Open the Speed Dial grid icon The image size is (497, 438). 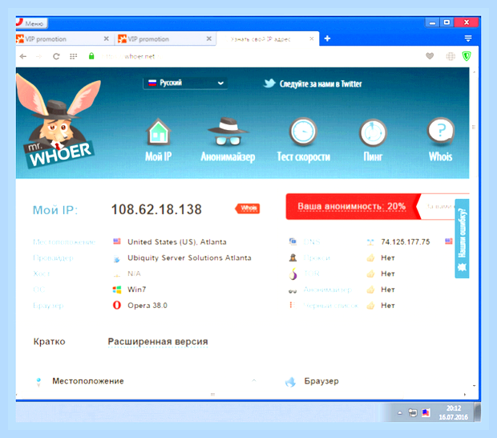[73, 56]
